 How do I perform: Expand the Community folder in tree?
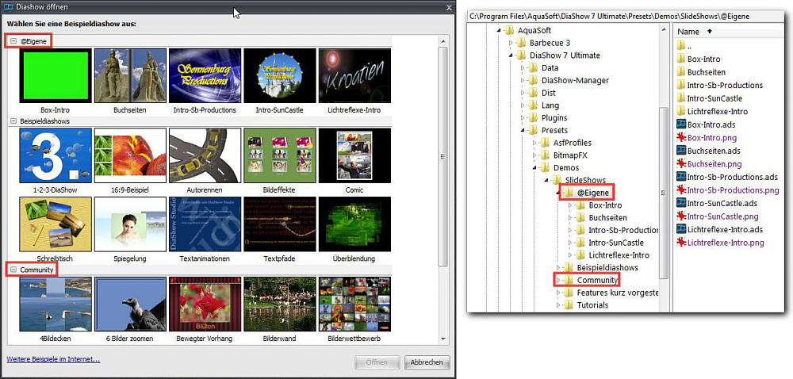click(558, 280)
